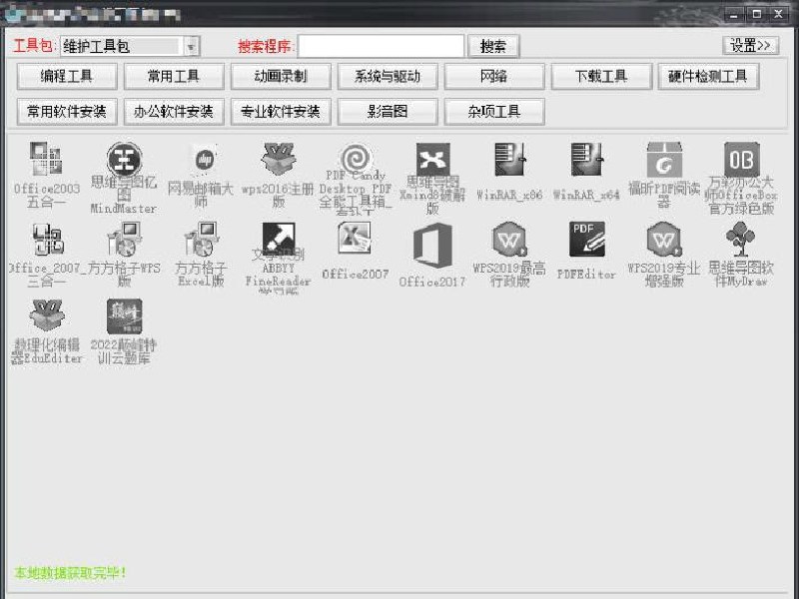Screen dimensions: 799x599
Task: Launch 方方格子 Excel版 icon
Action: [x=202, y=239]
